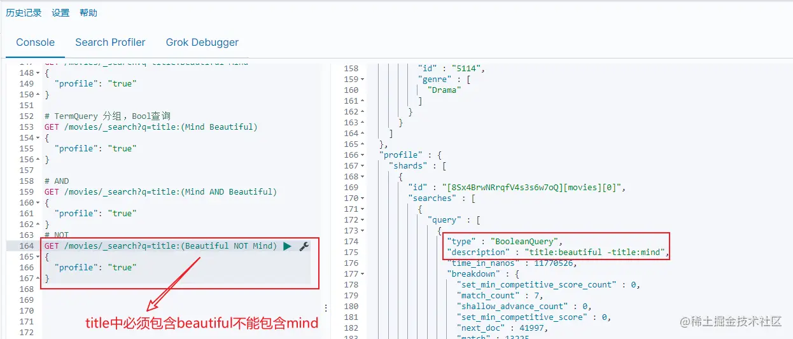This screenshot has height=339, width=793.
Task: Collapse the "breakdown" object at line 177
Action: (362, 274)
